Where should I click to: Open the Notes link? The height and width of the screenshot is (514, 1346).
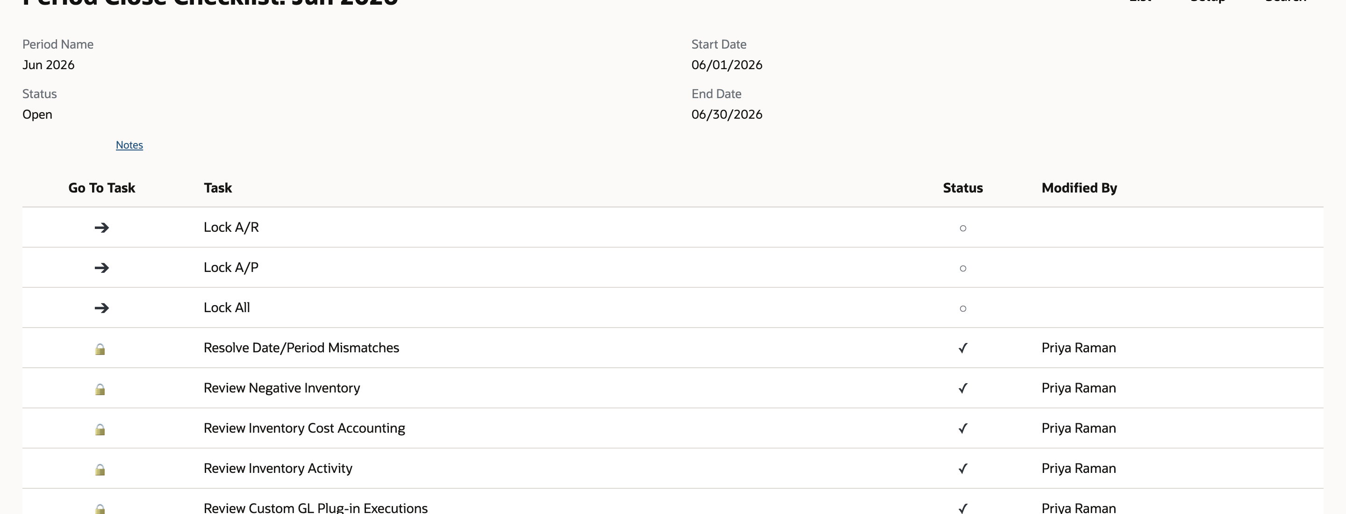point(129,145)
